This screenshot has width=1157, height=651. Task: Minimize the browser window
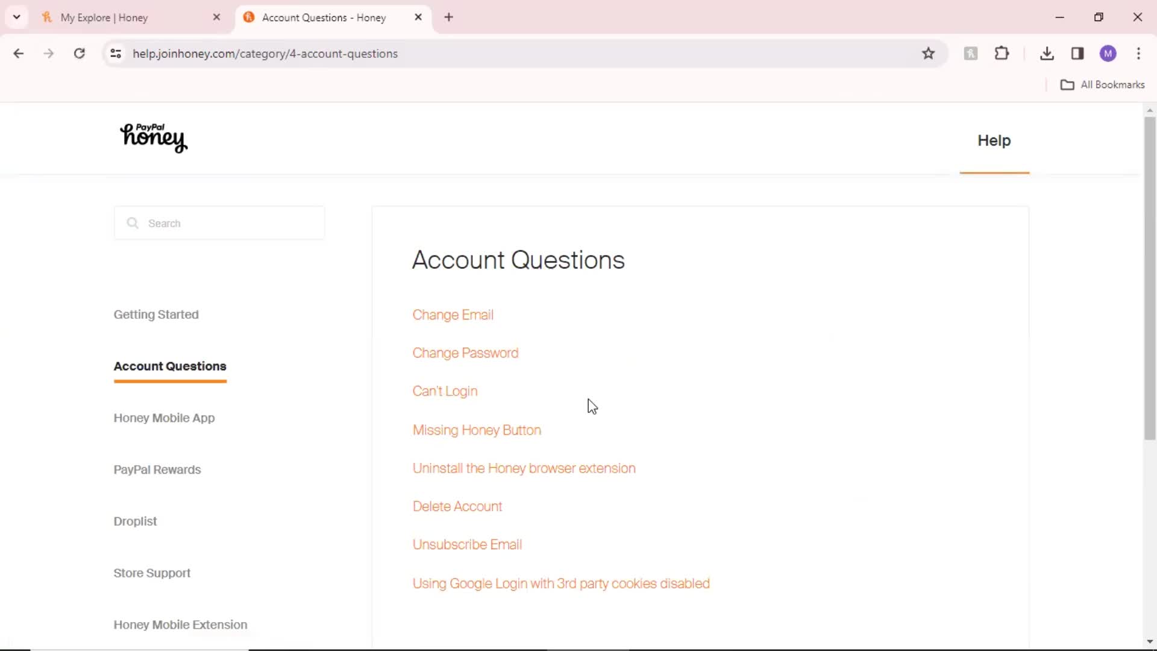point(1060,17)
